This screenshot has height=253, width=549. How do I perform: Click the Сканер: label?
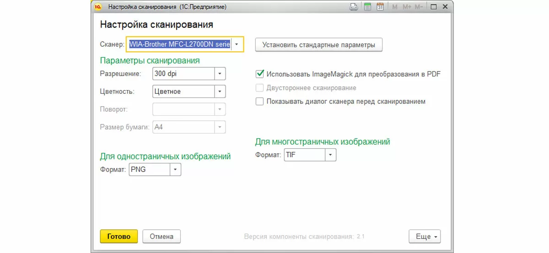(x=112, y=44)
